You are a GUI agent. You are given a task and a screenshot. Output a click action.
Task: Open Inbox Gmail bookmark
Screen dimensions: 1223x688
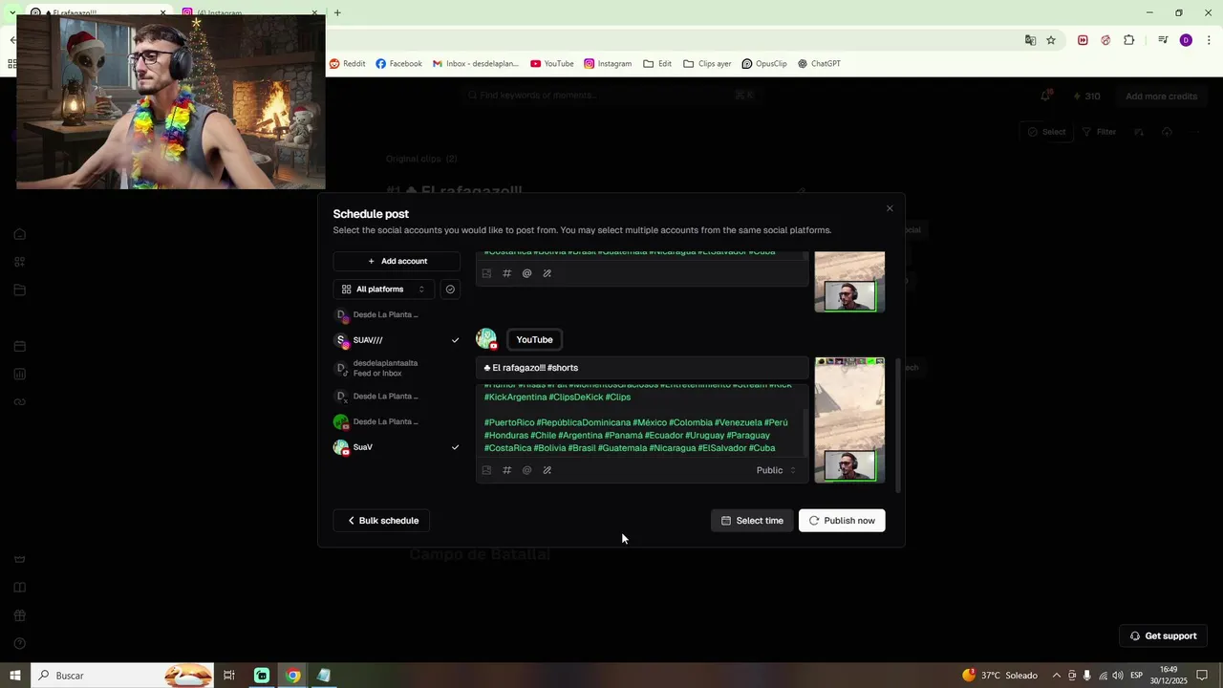click(x=476, y=64)
